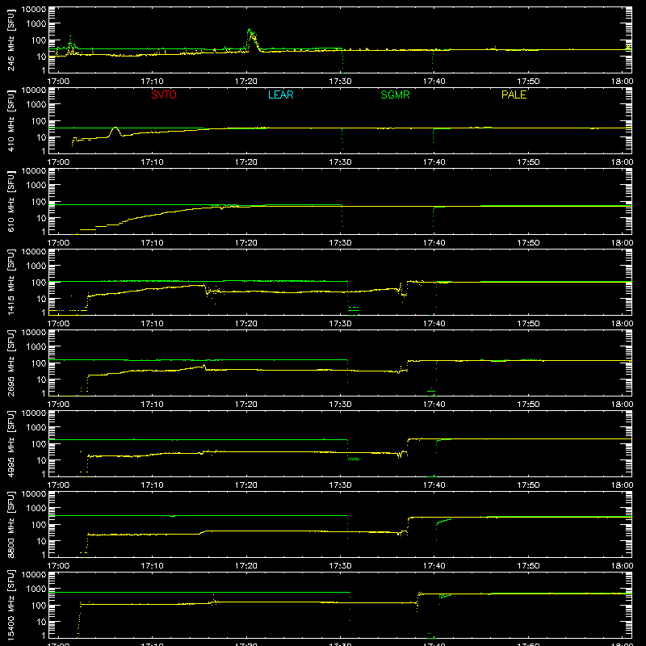Viewport: 646px width, 646px height.
Task: Click the 17:30 tick label under the 245 MHz plot
Action: coord(340,82)
